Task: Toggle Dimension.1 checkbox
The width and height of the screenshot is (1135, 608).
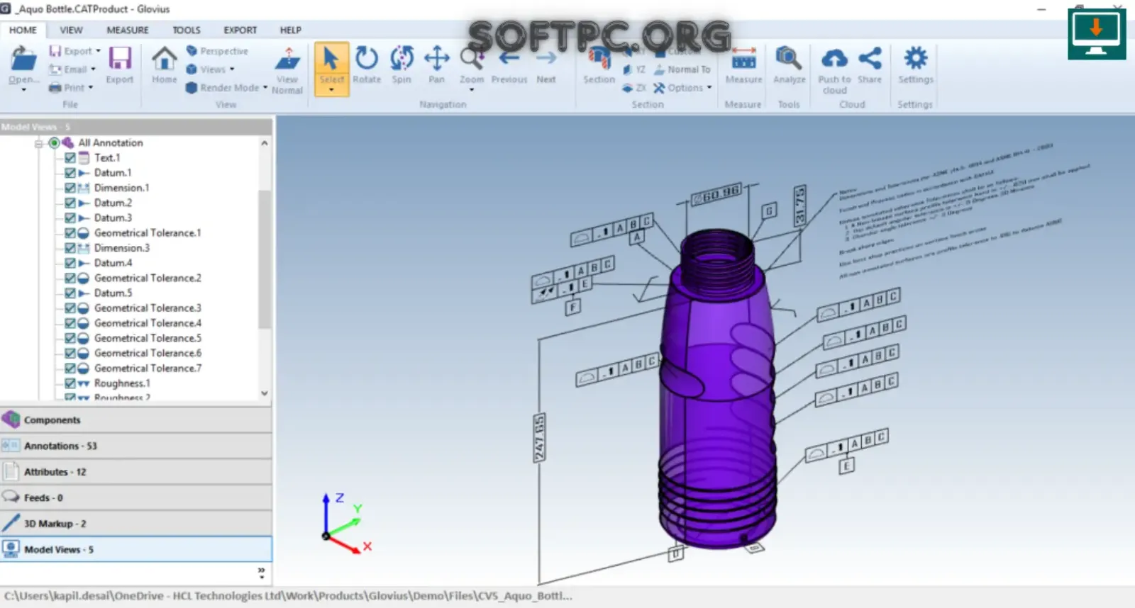Action: pyautogui.click(x=70, y=188)
